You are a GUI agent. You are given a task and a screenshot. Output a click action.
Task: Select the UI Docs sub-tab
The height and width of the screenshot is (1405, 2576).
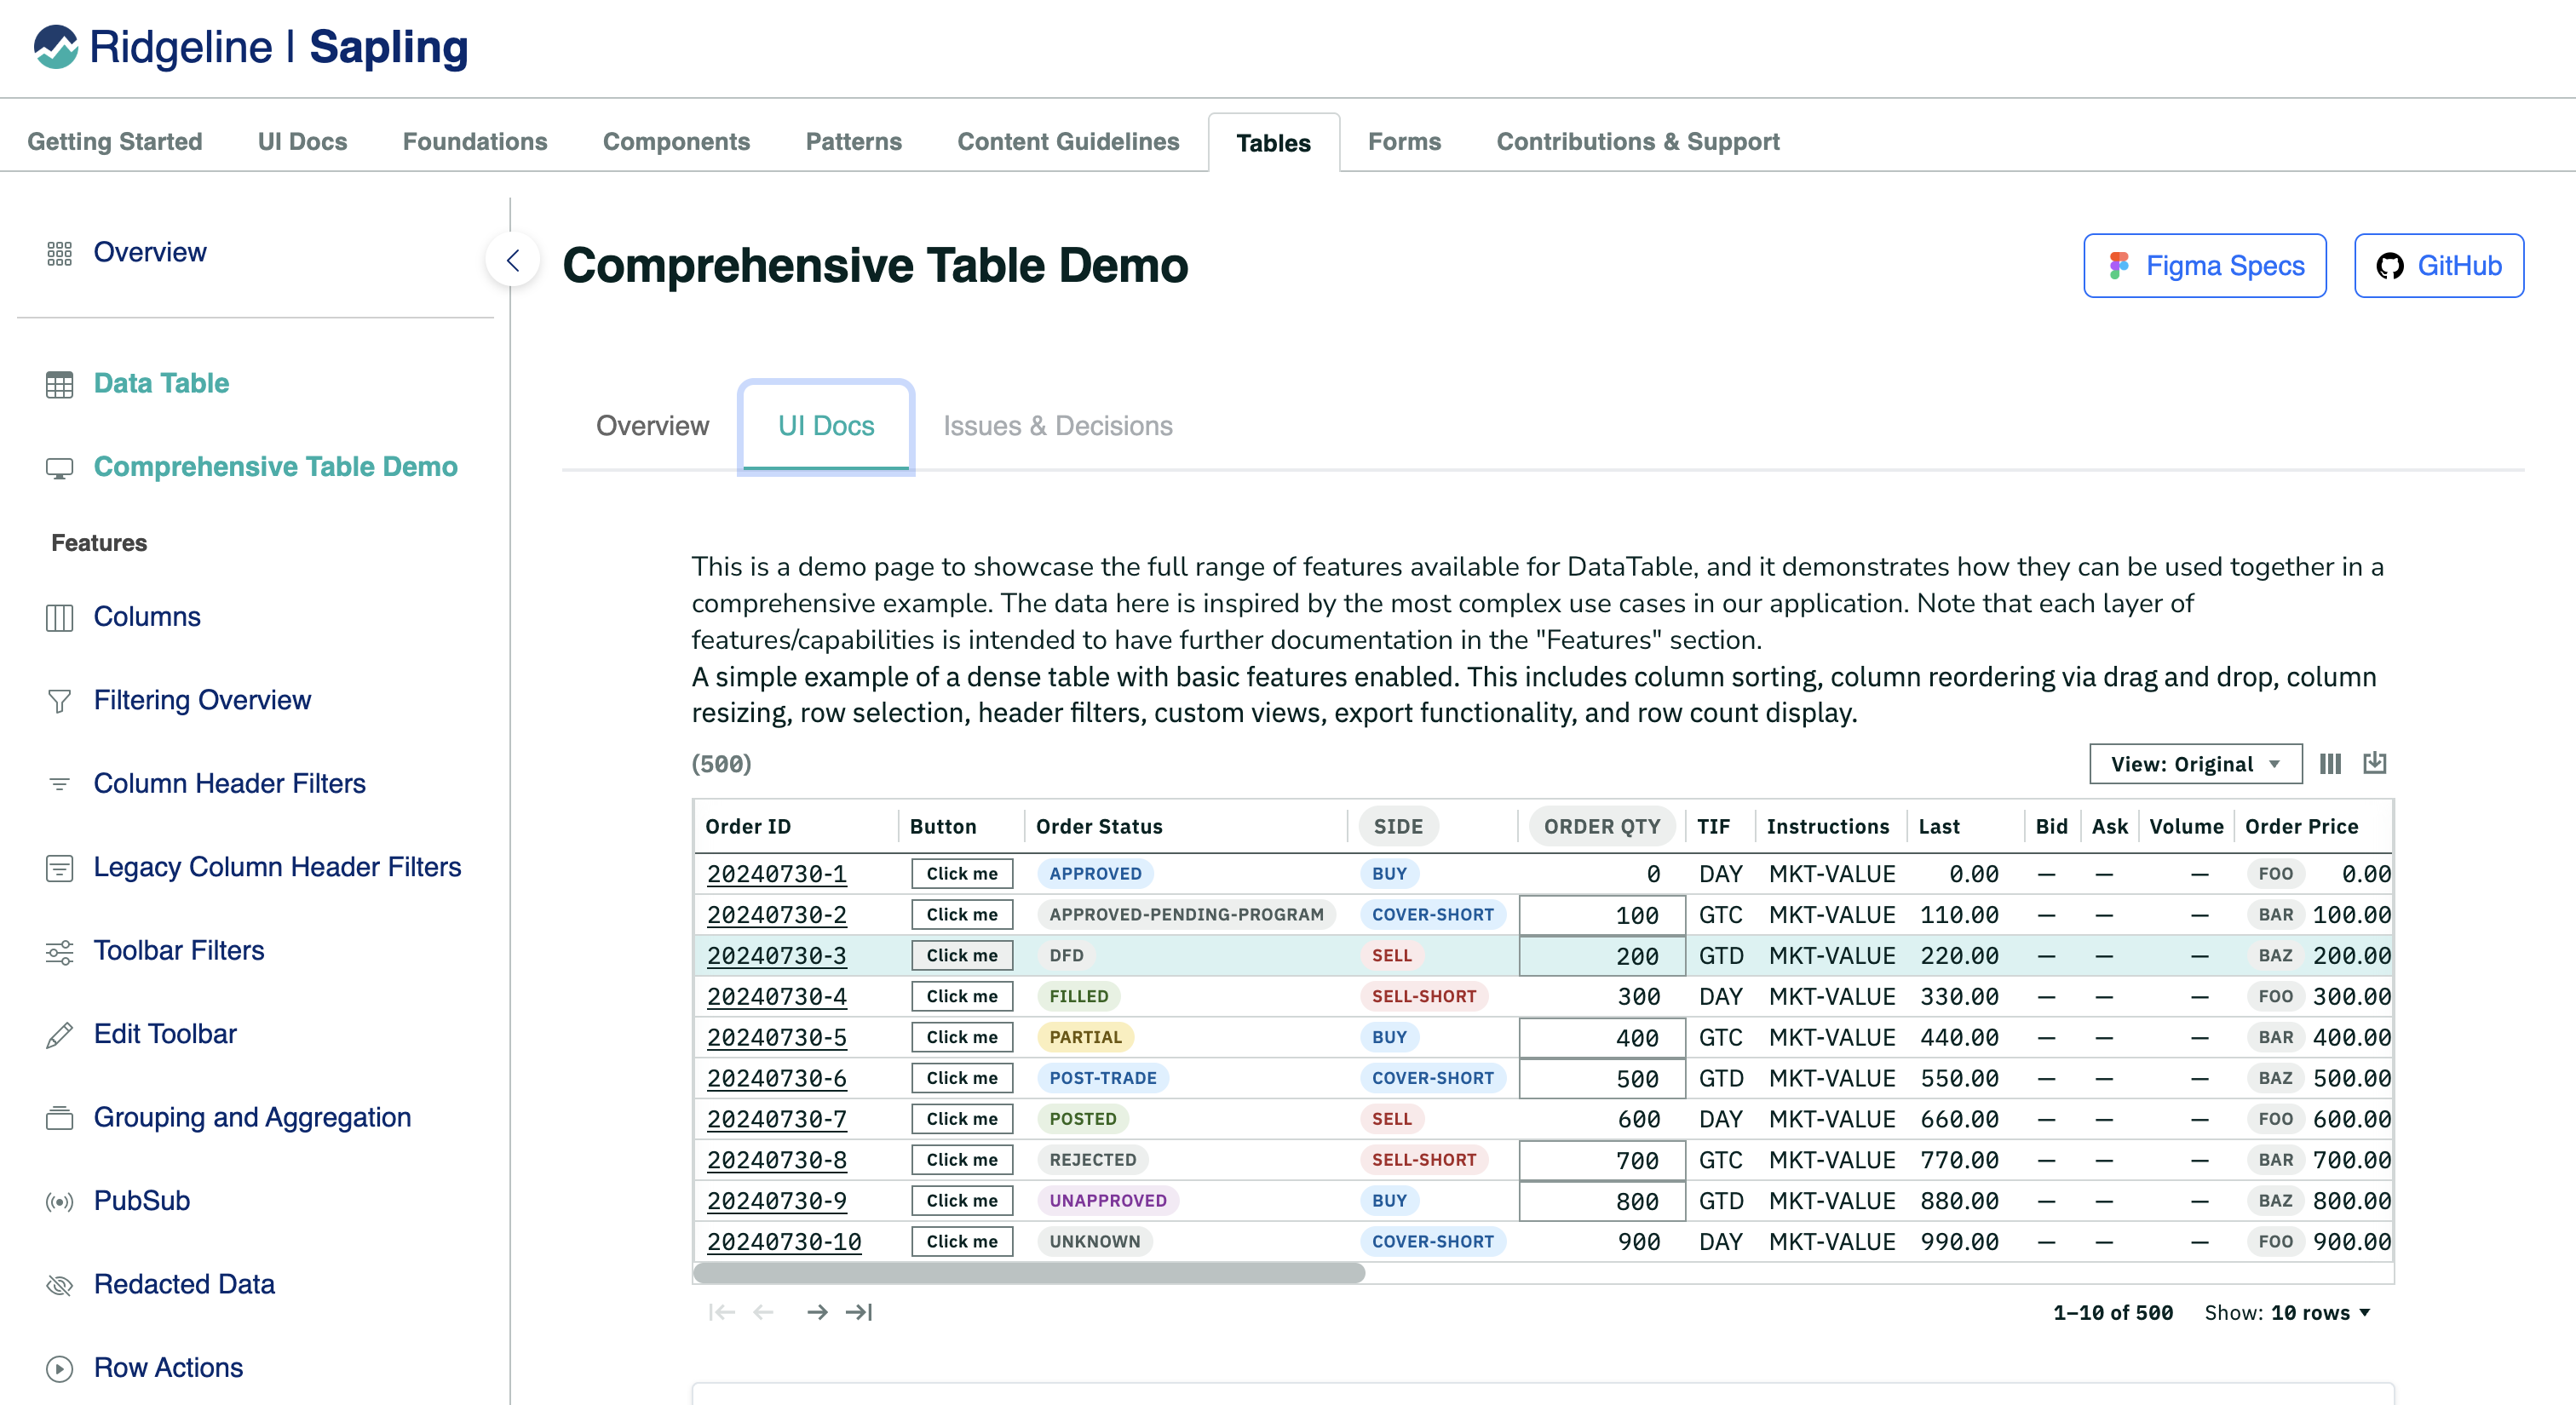coord(826,426)
